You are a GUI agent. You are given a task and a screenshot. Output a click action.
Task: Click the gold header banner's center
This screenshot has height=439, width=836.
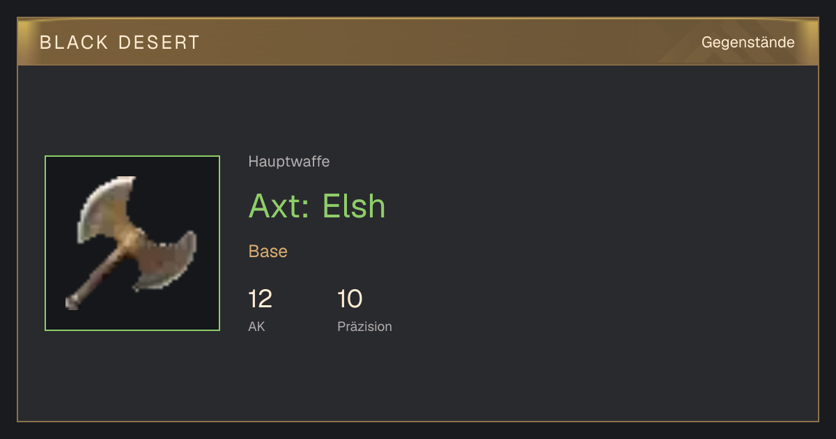[x=418, y=42]
